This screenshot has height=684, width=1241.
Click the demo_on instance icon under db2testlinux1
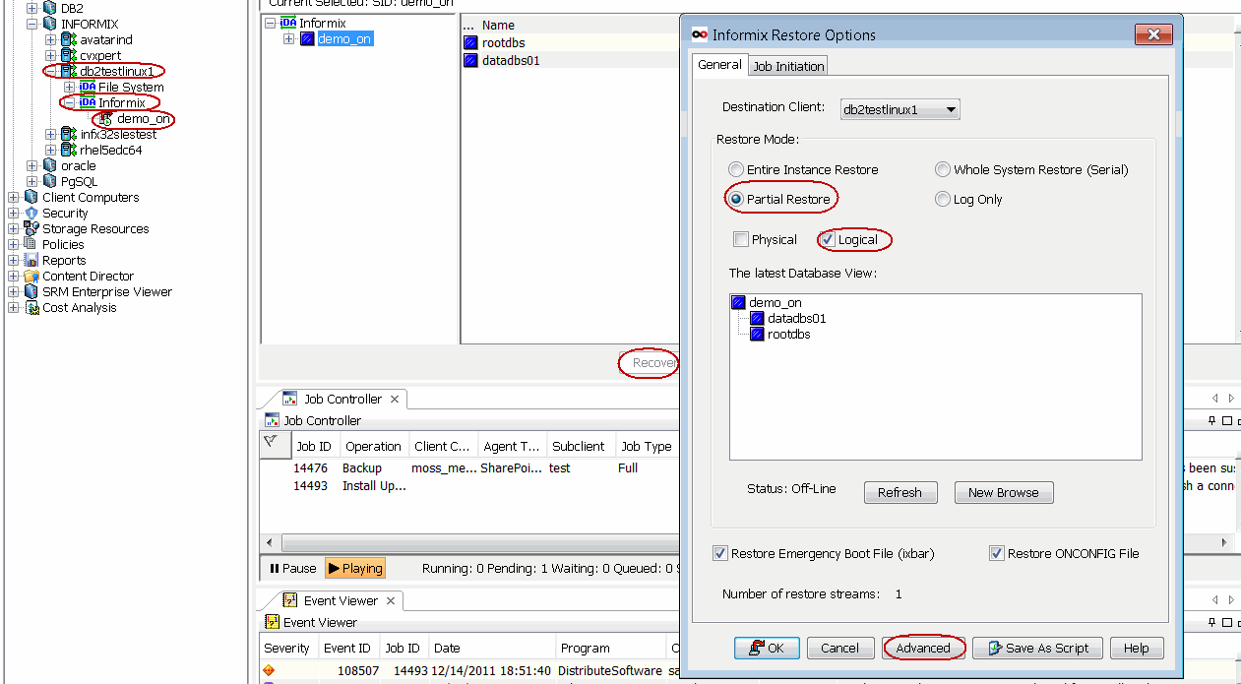105,119
